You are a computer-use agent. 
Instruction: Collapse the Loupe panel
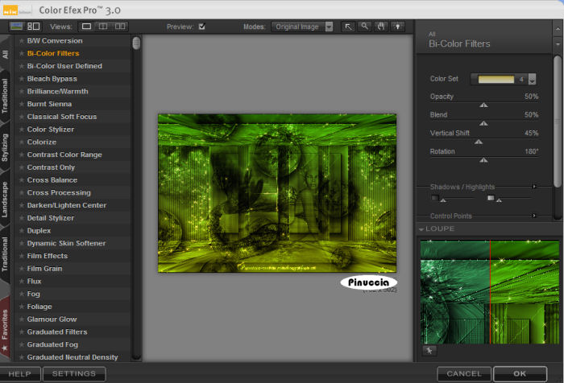421,229
